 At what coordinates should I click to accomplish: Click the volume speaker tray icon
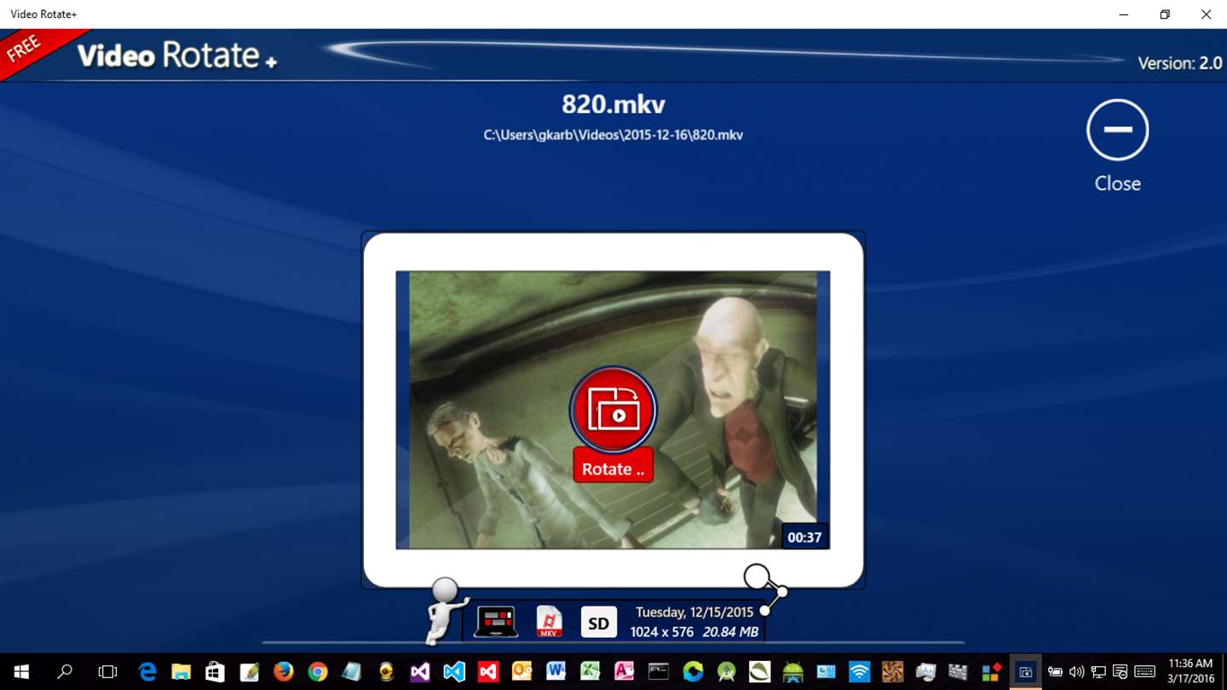[1076, 672]
